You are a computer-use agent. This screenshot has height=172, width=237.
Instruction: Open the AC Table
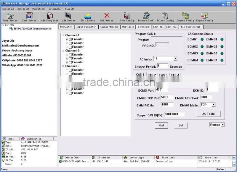click(208, 114)
